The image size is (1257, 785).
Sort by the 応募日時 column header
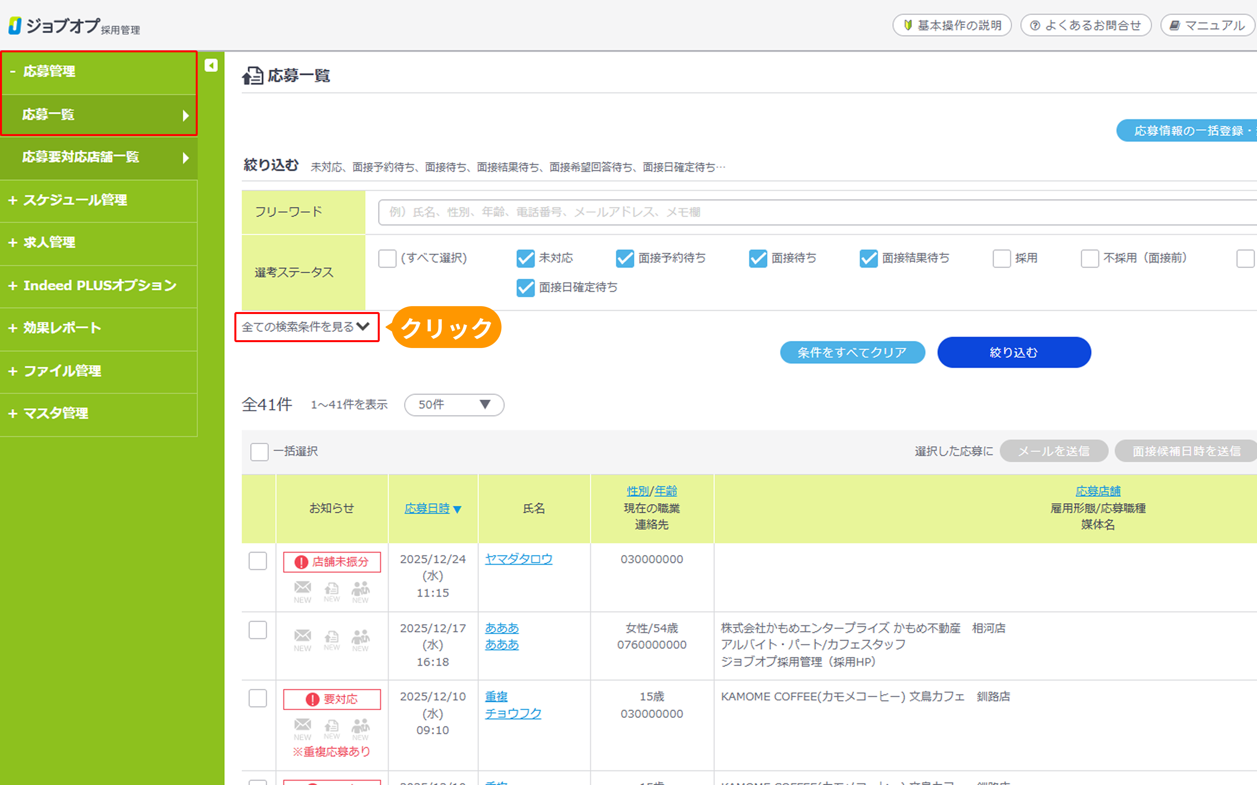coord(427,509)
